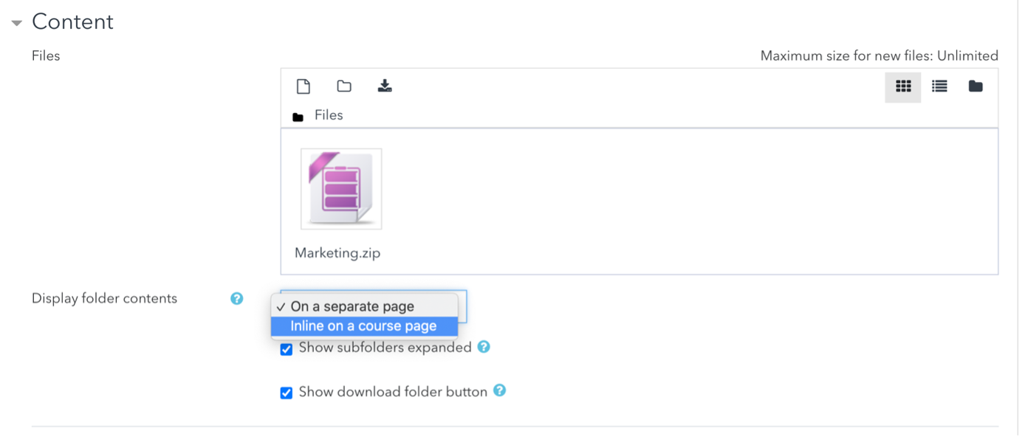Click the create folder icon

(x=344, y=86)
